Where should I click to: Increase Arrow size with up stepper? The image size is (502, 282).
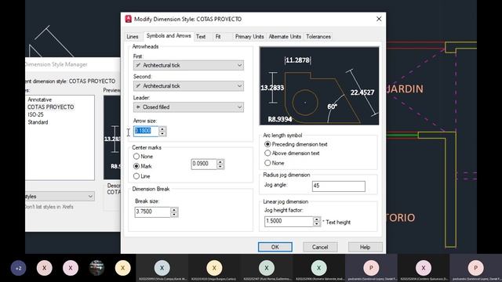[162, 128]
